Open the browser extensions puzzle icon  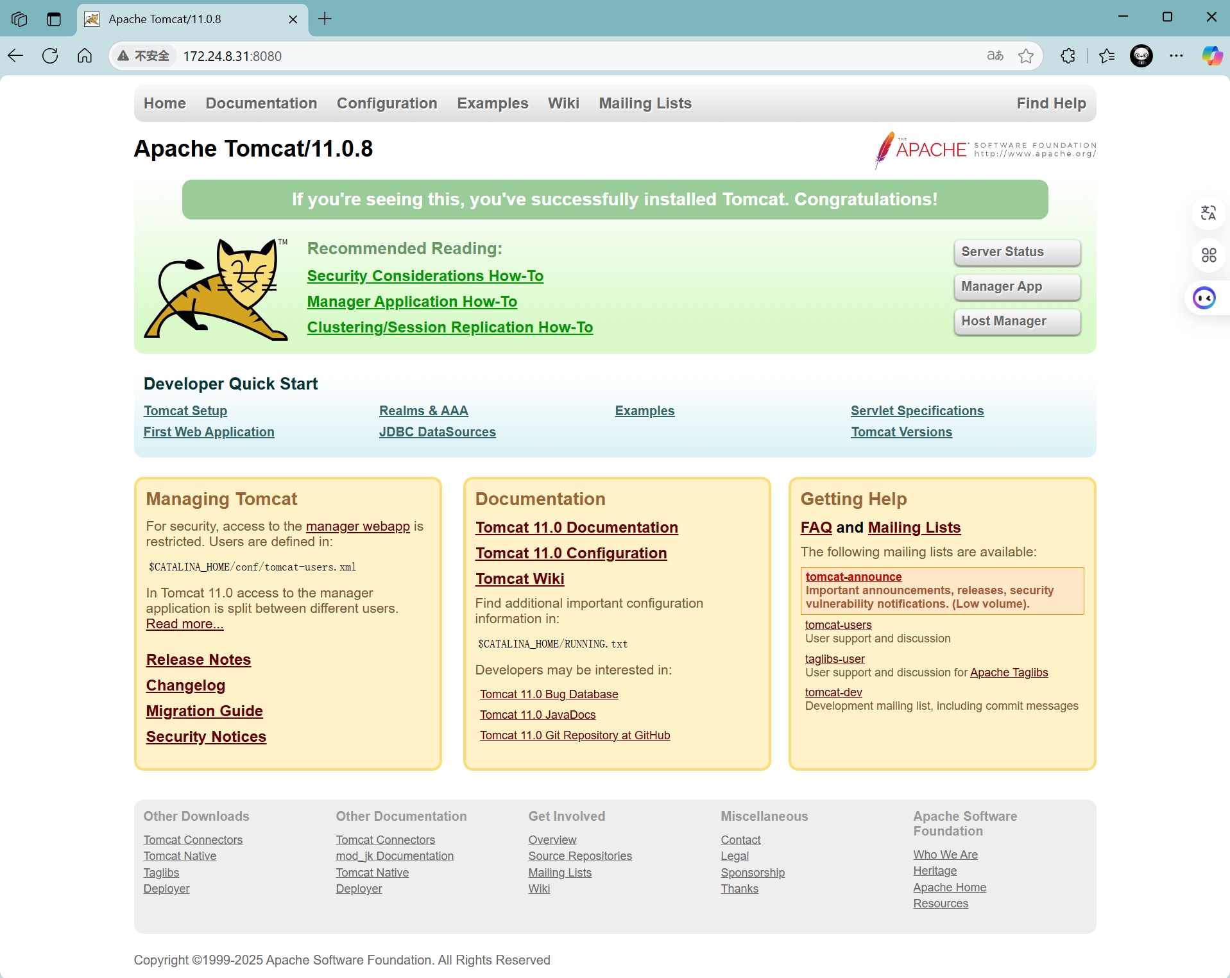[1068, 56]
